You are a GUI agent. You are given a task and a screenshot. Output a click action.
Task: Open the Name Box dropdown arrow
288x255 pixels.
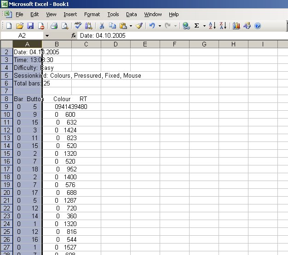pos(47,35)
